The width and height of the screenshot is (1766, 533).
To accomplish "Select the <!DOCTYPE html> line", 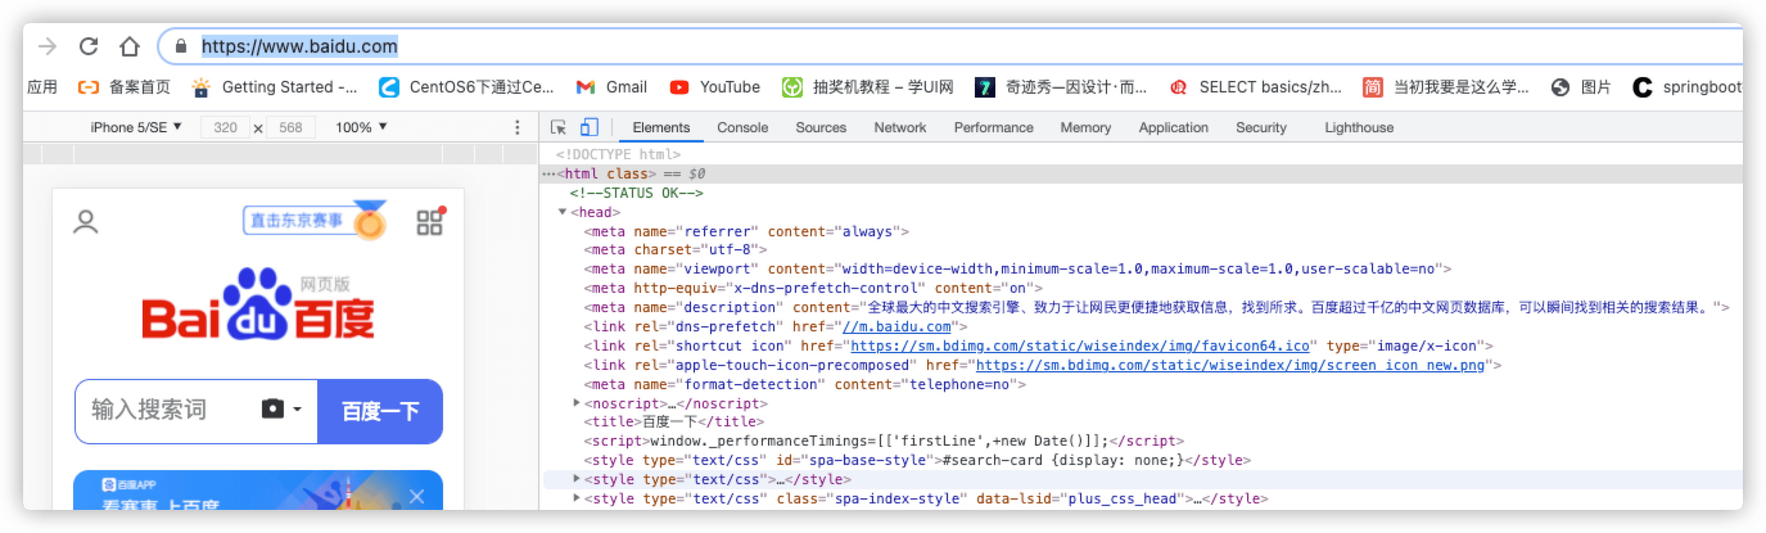I will pyautogui.click(x=618, y=154).
